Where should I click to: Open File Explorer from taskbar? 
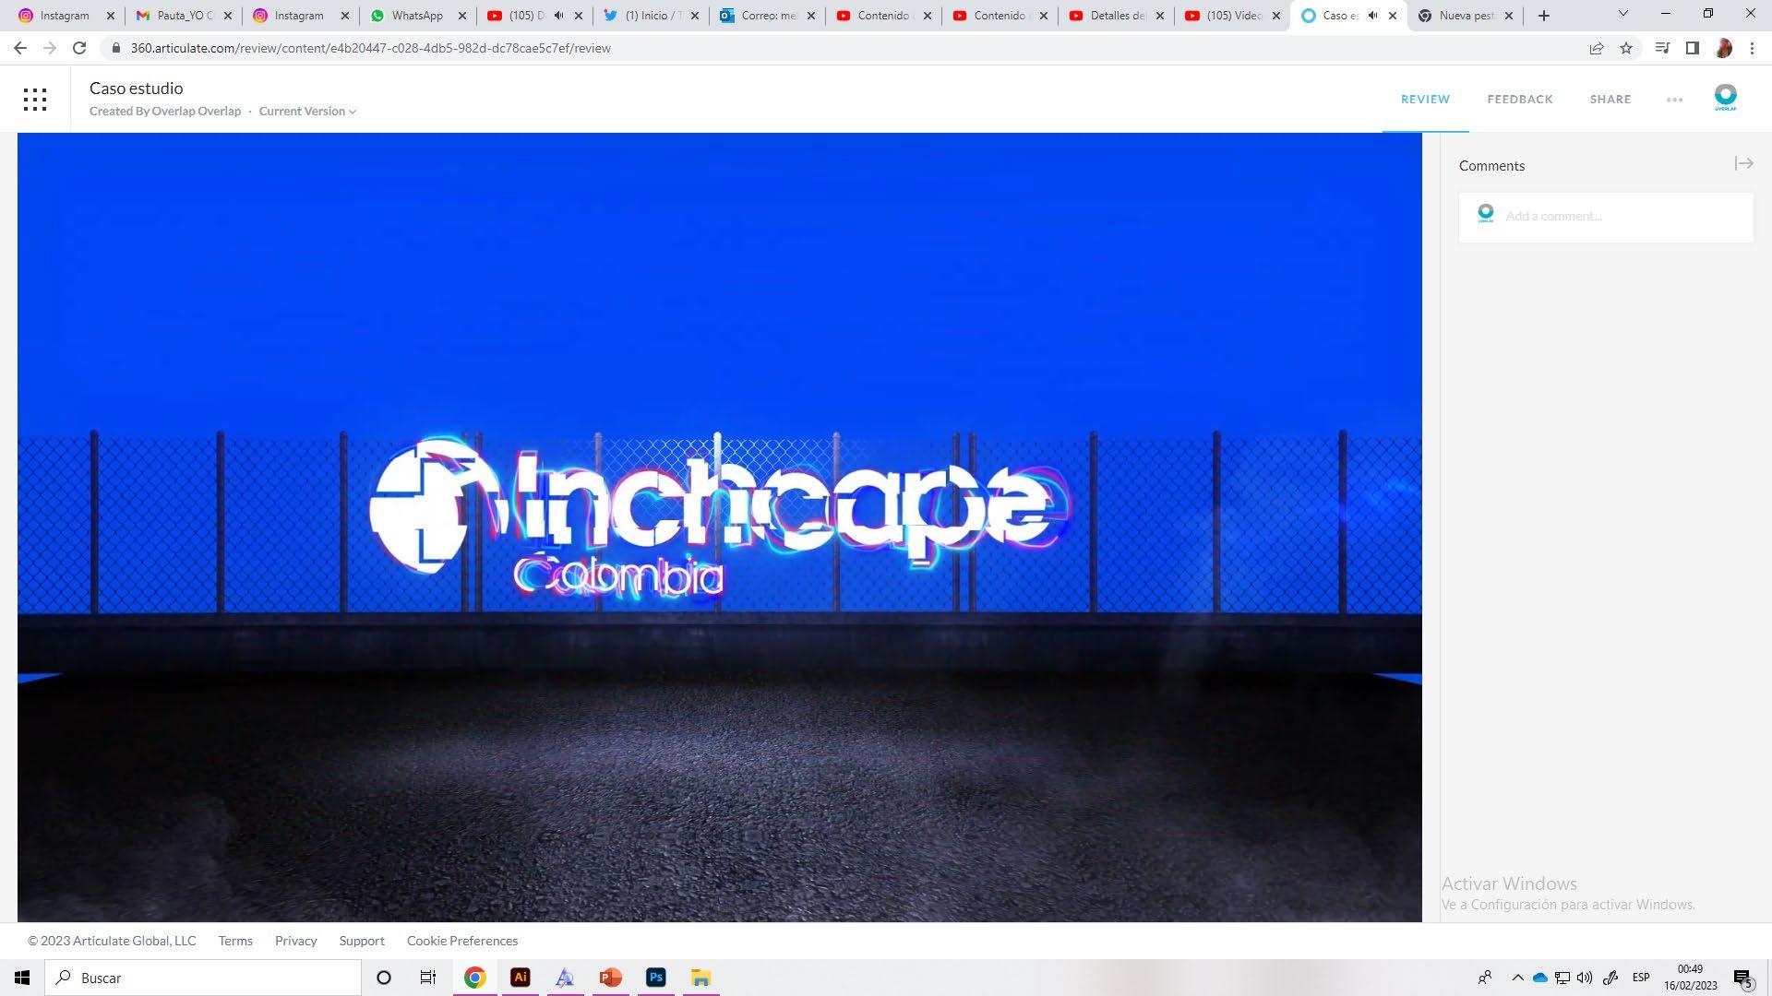[701, 978]
